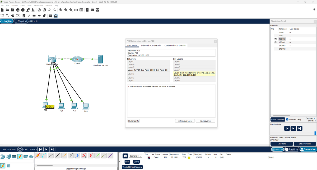Select the Add Simple PDU closed envelope icon

coord(50,16)
